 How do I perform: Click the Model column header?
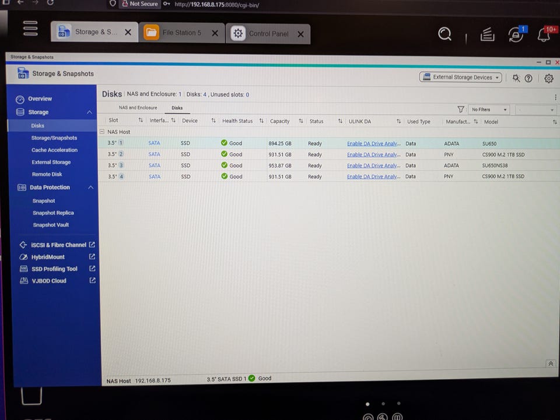[491, 122]
